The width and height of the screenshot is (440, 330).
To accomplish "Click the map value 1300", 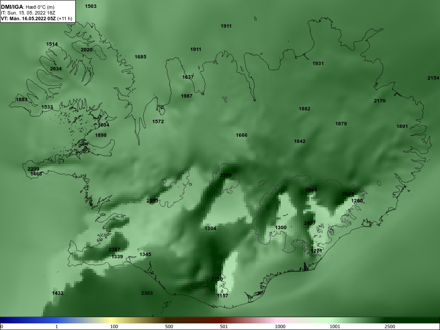I will (281, 227).
